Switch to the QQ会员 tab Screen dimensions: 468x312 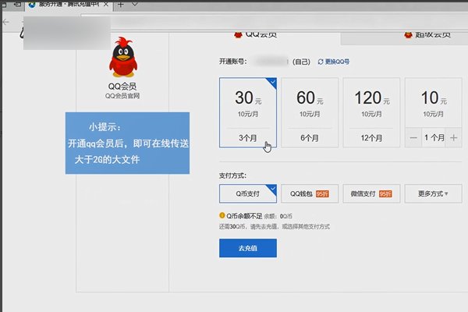(256, 34)
